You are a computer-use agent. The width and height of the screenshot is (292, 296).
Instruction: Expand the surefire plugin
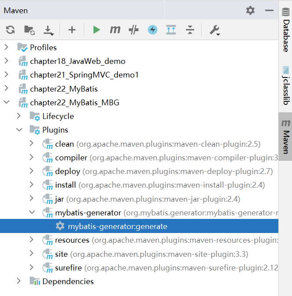coord(32,267)
